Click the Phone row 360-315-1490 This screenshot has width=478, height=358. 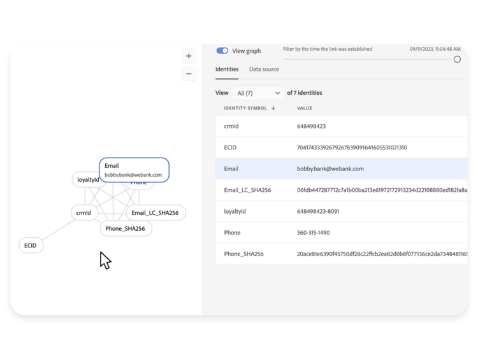(x=341, y=233)
